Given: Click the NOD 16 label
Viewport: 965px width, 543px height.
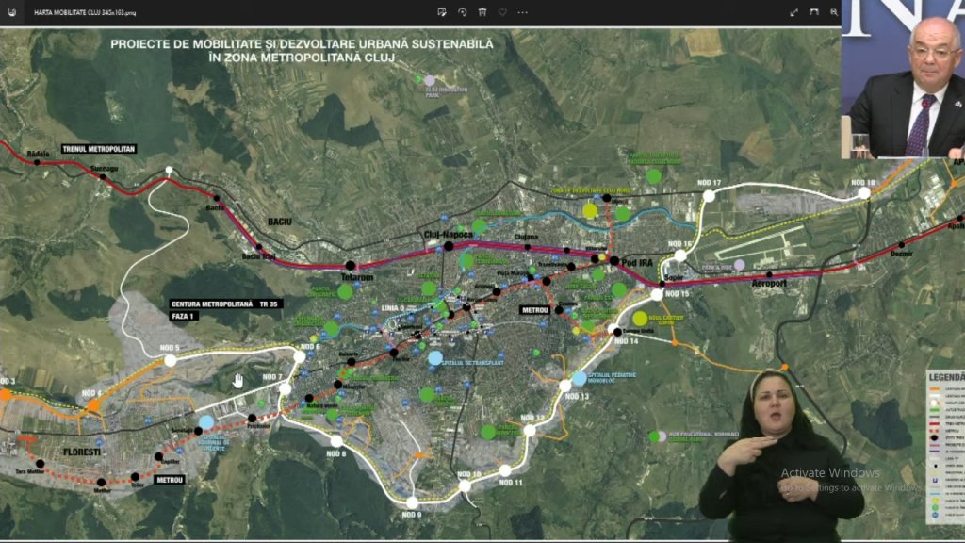Looking at the screenshot, I should [x=680, y=244].
